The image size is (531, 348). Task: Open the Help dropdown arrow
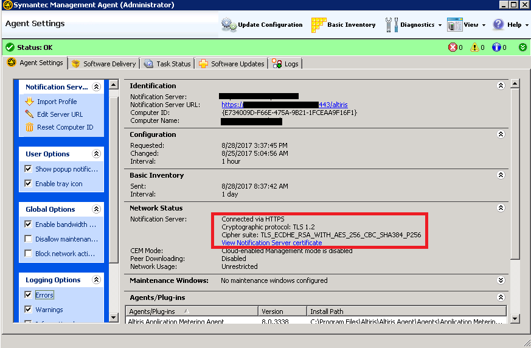click(x=527, y=25)
